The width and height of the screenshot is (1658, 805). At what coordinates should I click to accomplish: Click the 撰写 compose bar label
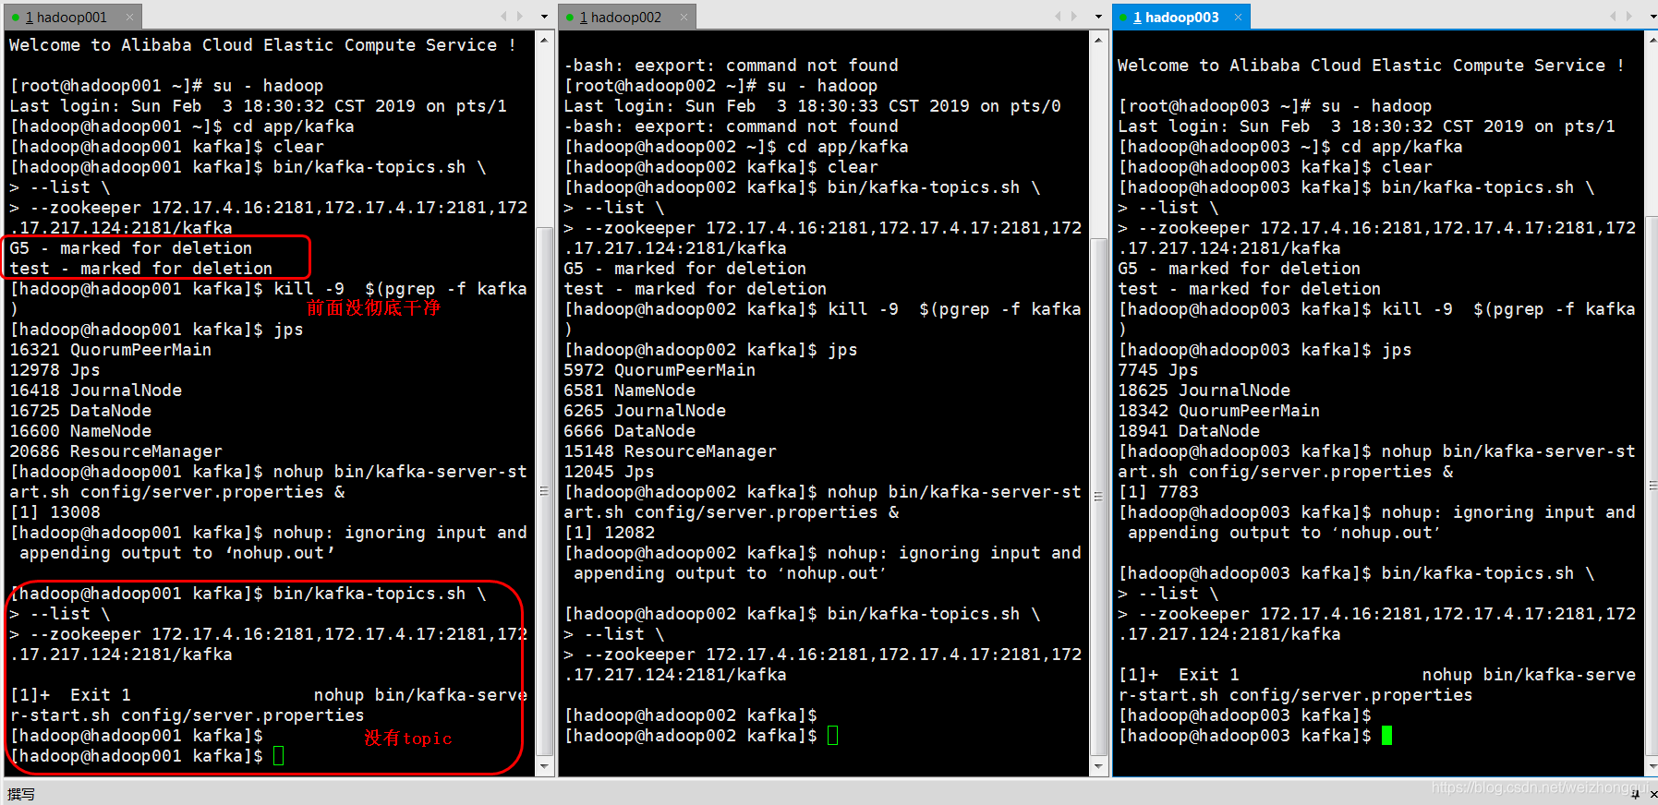[21, 794]
